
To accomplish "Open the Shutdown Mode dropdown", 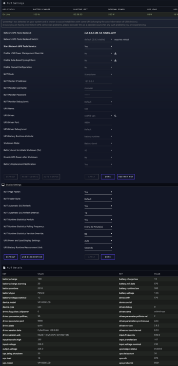I will click(98, 143).
